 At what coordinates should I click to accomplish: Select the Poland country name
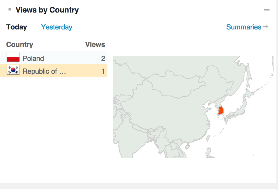33,58
